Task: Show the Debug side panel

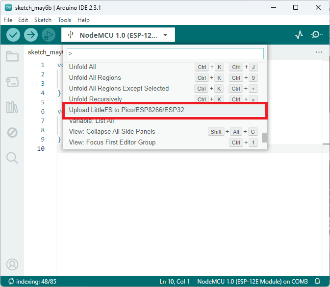Action: pos(12,132)
